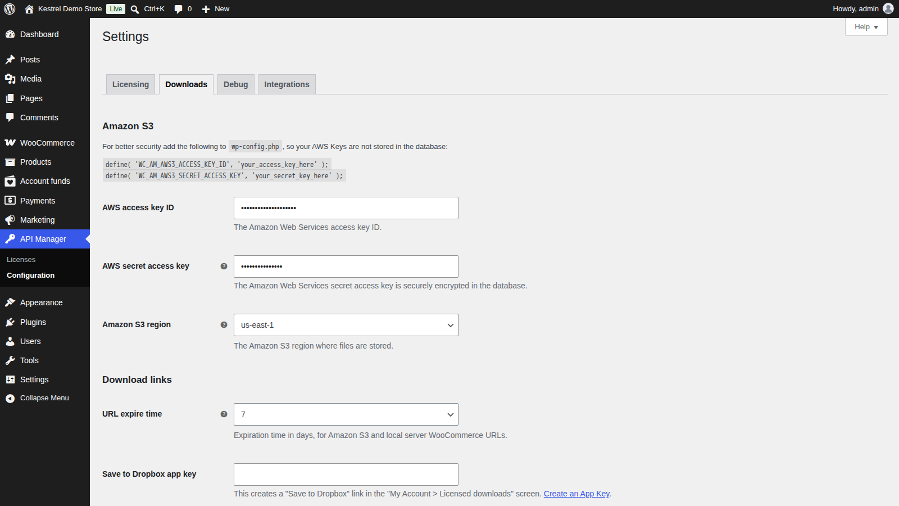Viewport: 899px width, 506px height.
Task: Click the Appearance paintbrush icon
Action: [x=10, y=302]
